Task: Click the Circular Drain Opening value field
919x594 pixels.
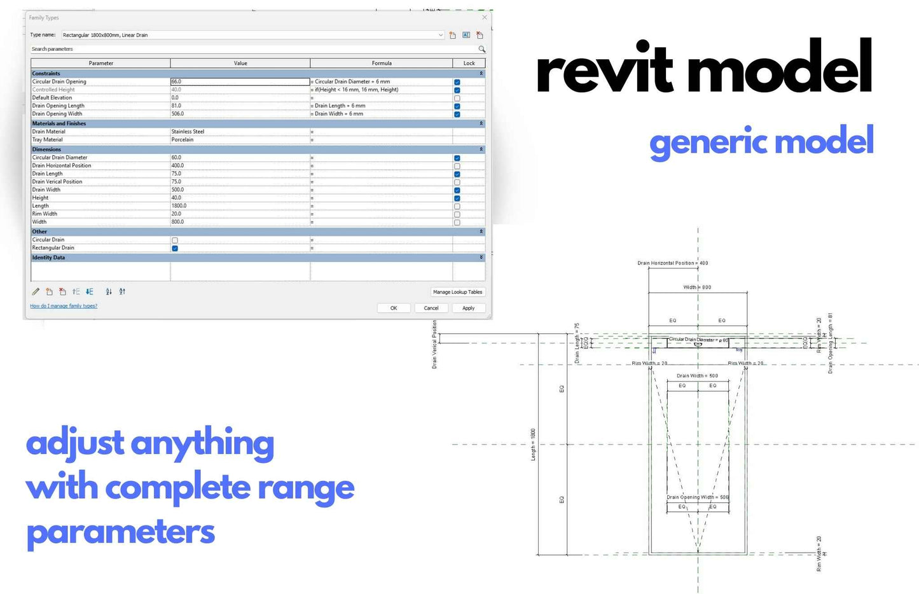Action: 240,82
